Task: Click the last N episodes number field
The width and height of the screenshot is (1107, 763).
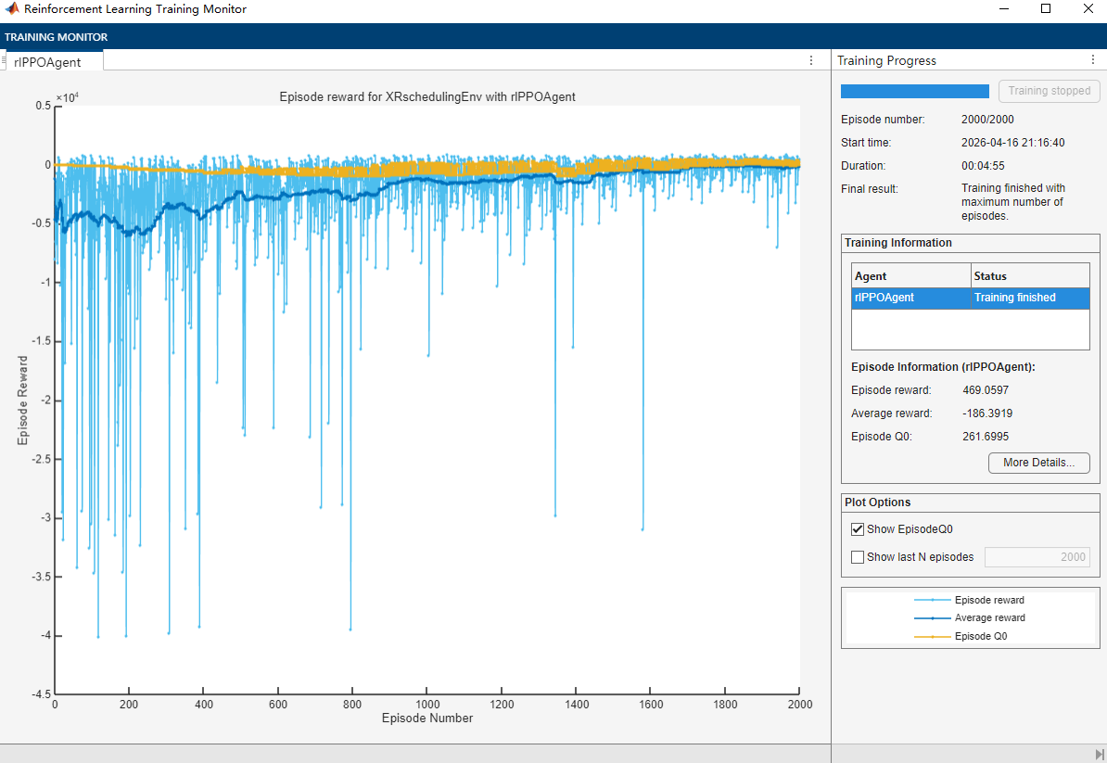Action: pos(1037,557)
